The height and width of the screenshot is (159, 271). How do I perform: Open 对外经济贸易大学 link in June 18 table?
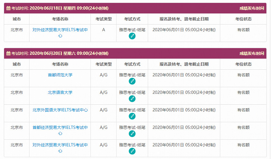tap(60, 33)
